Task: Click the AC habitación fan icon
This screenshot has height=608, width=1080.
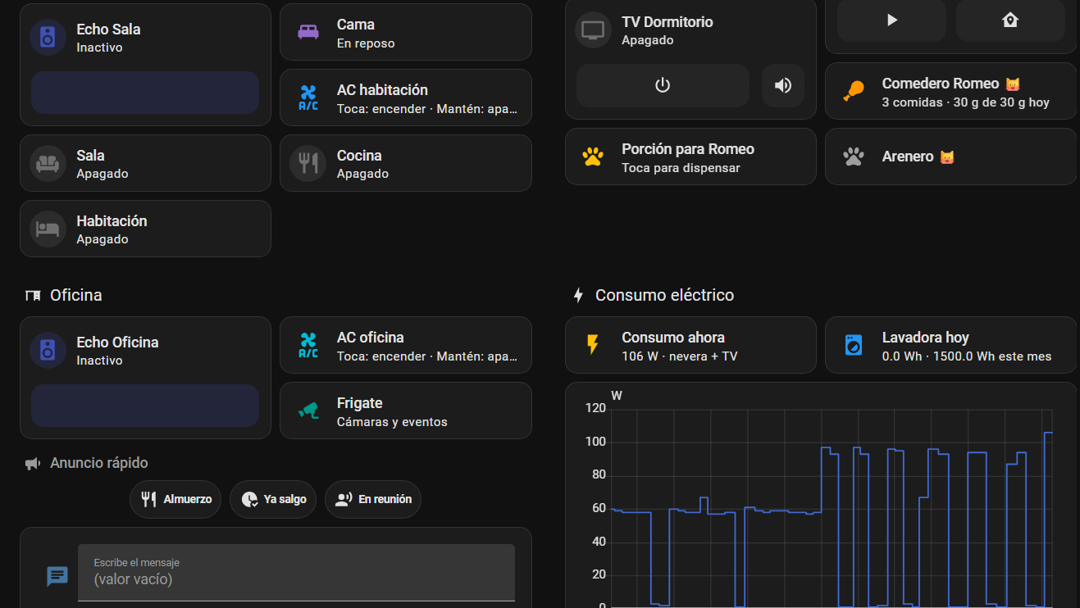Action: pyautogui.click(x=308, y=98)
